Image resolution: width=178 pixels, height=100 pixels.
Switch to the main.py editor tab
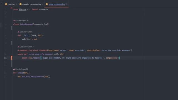pos(11,4)
